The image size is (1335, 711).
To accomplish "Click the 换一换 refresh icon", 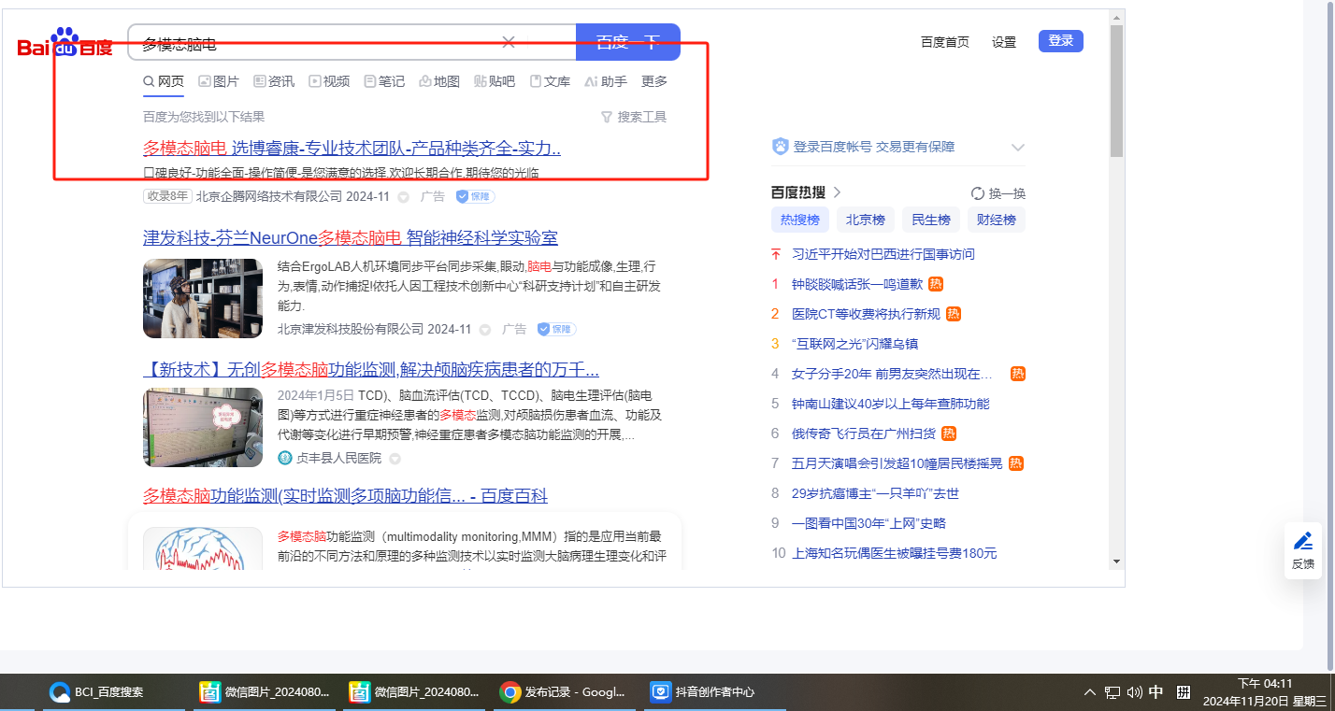I will 978,193.
